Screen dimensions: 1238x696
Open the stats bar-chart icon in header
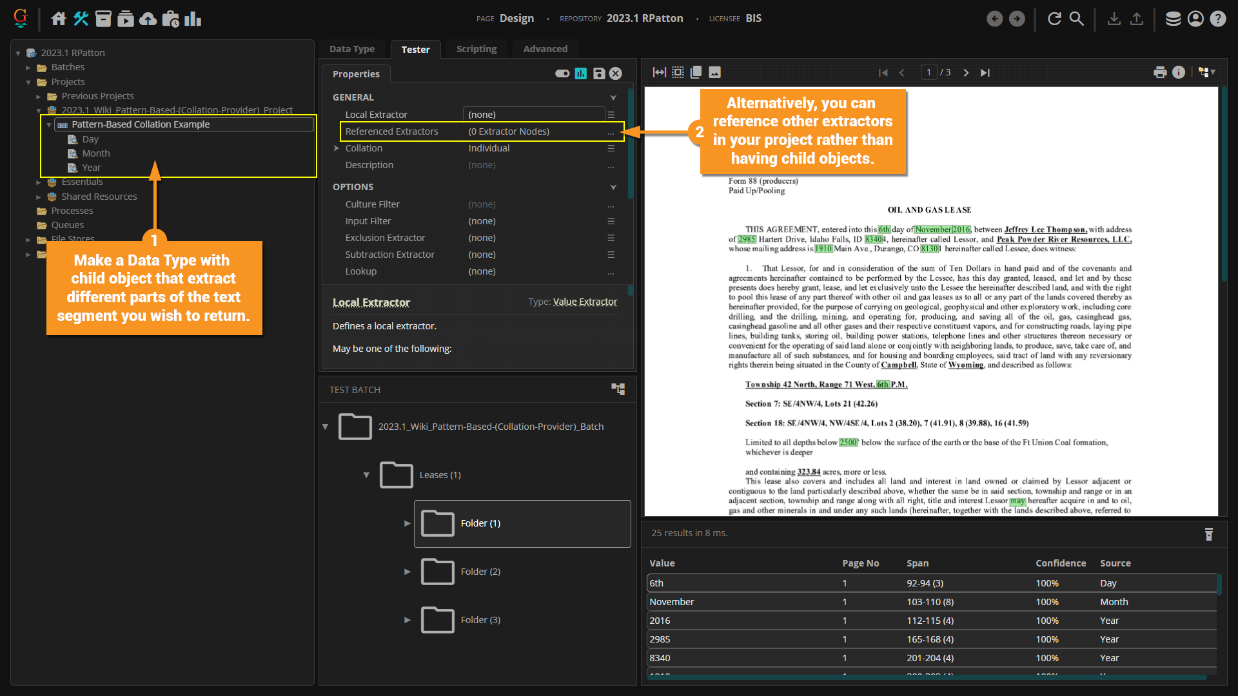point(193,19)
